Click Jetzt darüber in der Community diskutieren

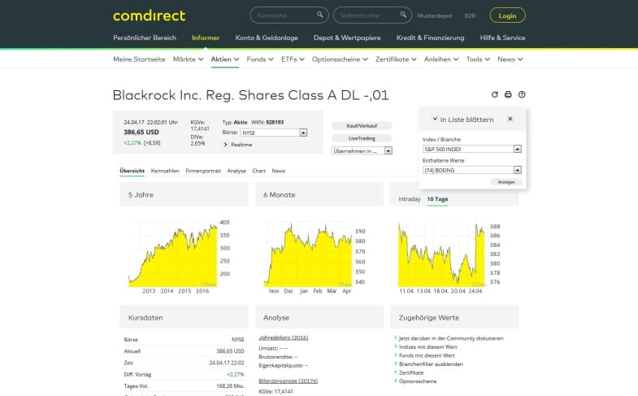451,338
